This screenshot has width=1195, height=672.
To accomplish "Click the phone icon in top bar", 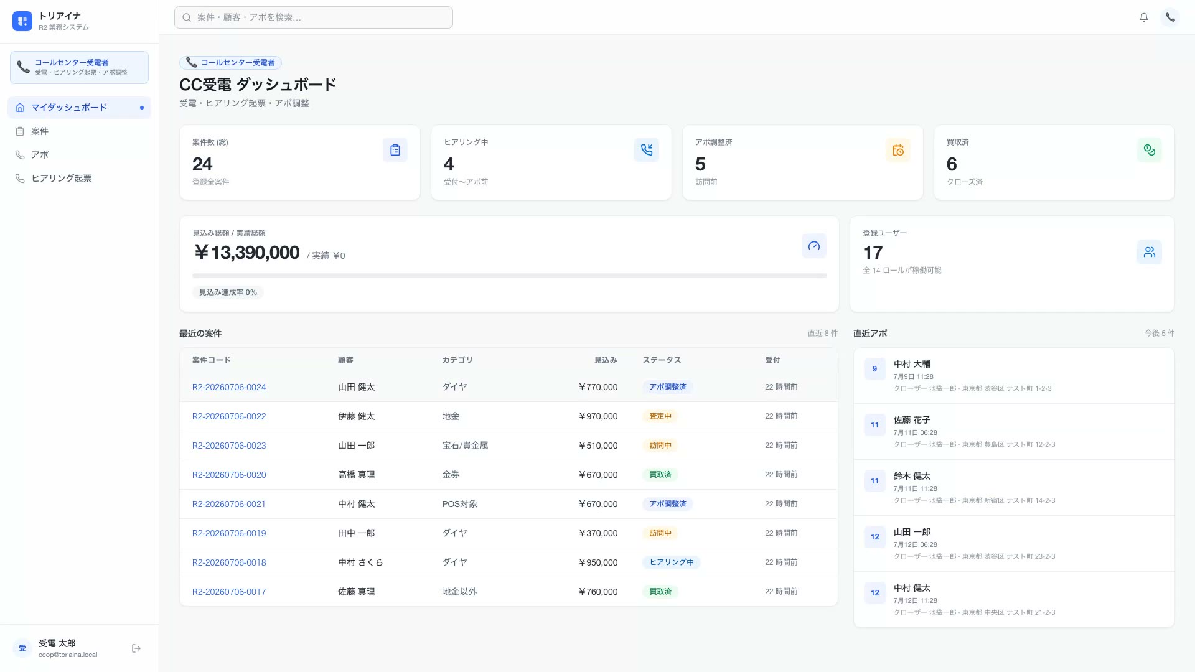I will 1170,17.
